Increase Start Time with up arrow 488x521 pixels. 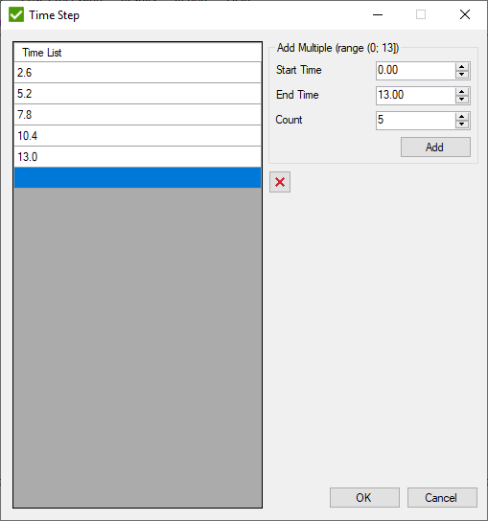pyautogui.click(x=462, y=67)
